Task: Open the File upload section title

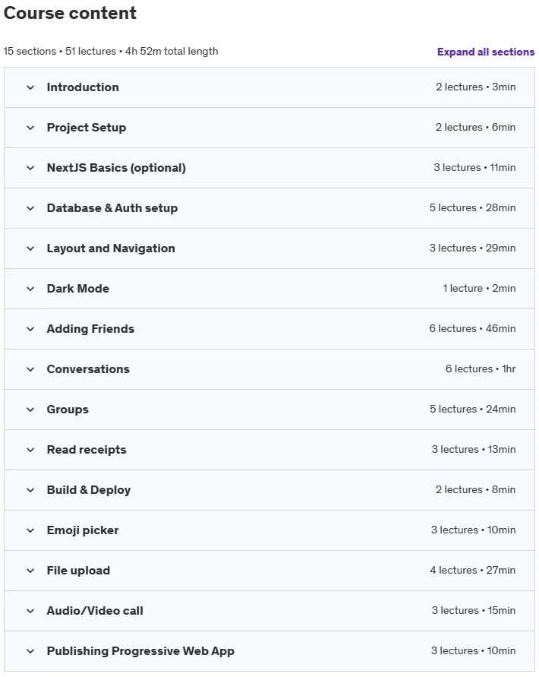Action: [x=78, y=571]
